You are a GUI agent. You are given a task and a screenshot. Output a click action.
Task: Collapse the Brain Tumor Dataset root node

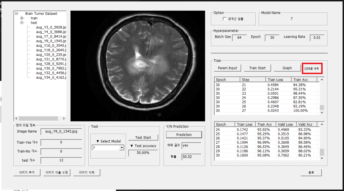(x=17, y=13)
